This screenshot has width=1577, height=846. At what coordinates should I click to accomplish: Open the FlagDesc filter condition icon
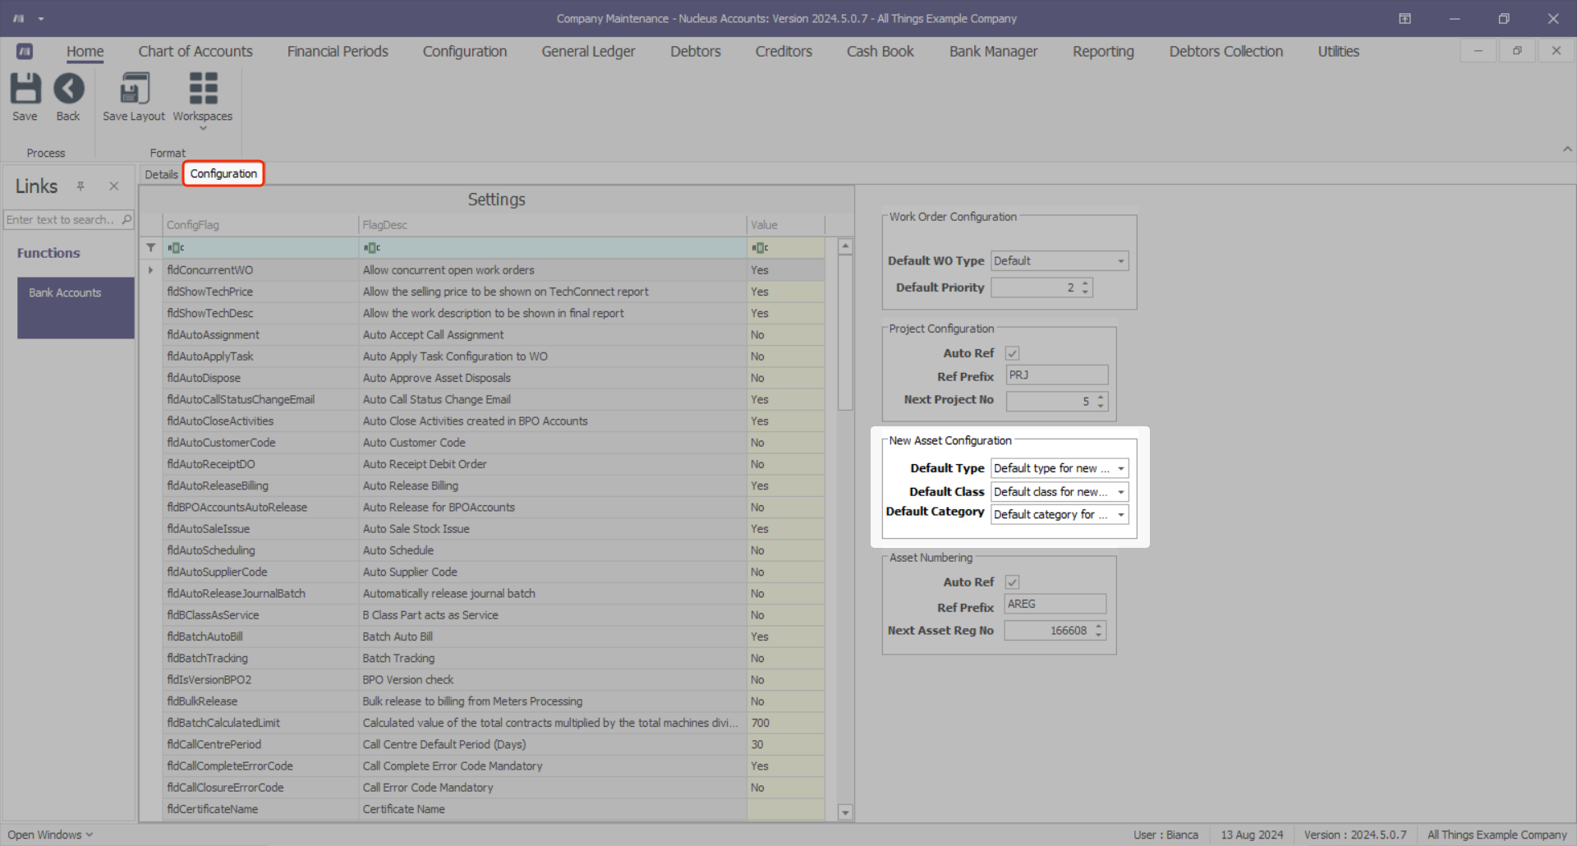pyautogui.click(x=372, y=247)
